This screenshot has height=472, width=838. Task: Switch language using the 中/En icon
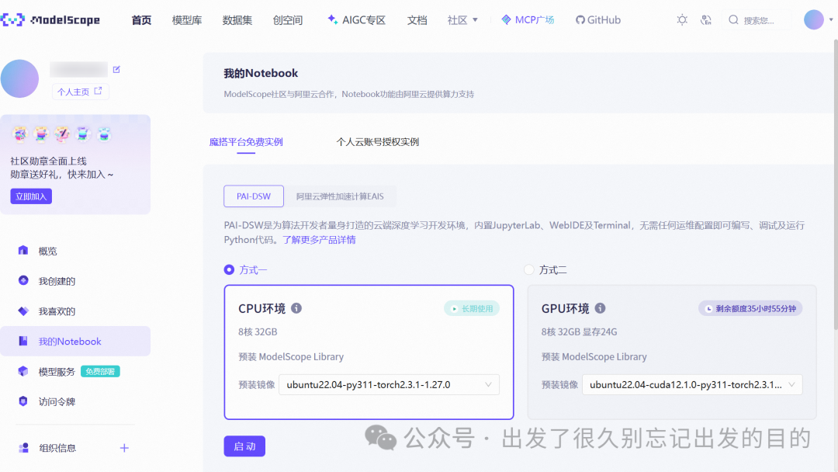pyautogui.click(x=707, y=19)
